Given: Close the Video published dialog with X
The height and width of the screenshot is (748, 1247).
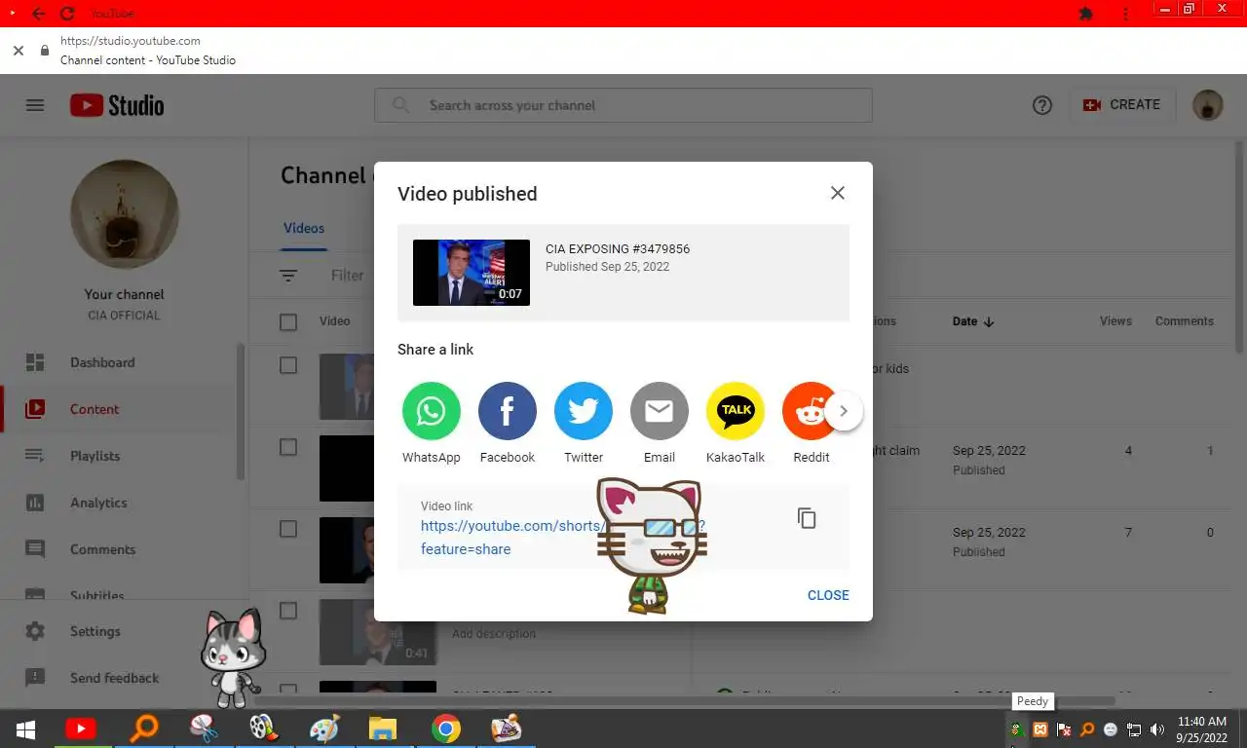Looking at the screenshot, I should point(837,193).
